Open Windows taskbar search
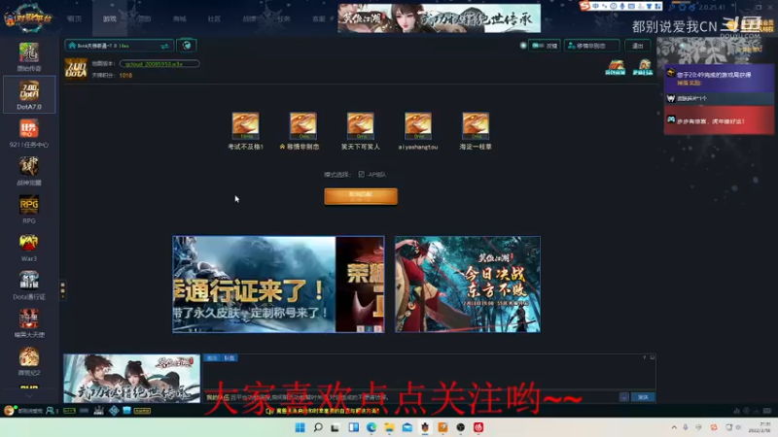The width and height of the screenshot is (778, 437). coord(318,427)
